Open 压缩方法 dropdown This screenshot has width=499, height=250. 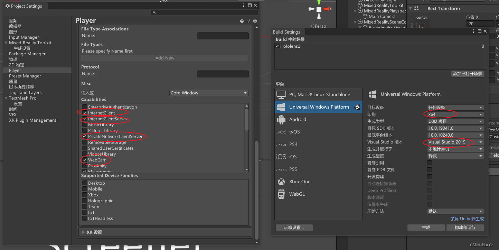point(455,211)
